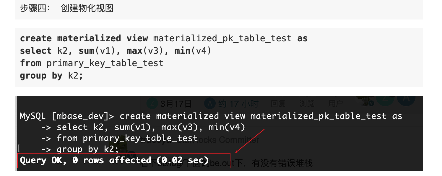Open the terminal screenshot image
The height and width of the screenshot is (176, 442).
click(219, 133)
